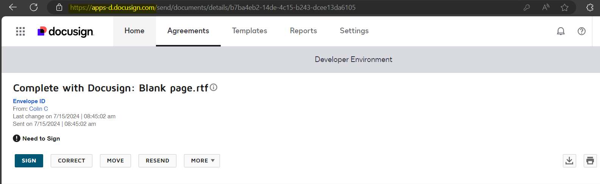This screenshot has width=600, height=184.
Task: Open the notifications bell
Action: pos(561,31)
